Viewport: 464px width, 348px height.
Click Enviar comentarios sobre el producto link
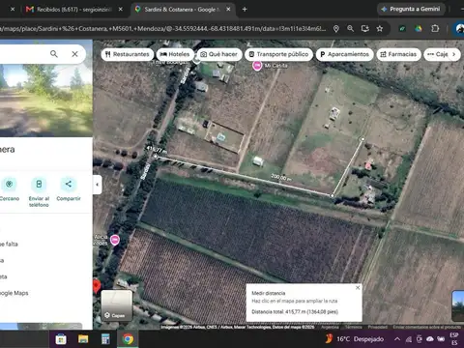(426, 327)
